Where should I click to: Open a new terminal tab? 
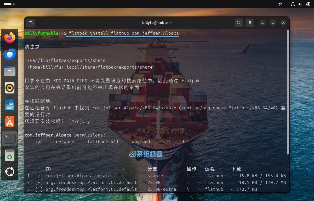pos(31,23)
